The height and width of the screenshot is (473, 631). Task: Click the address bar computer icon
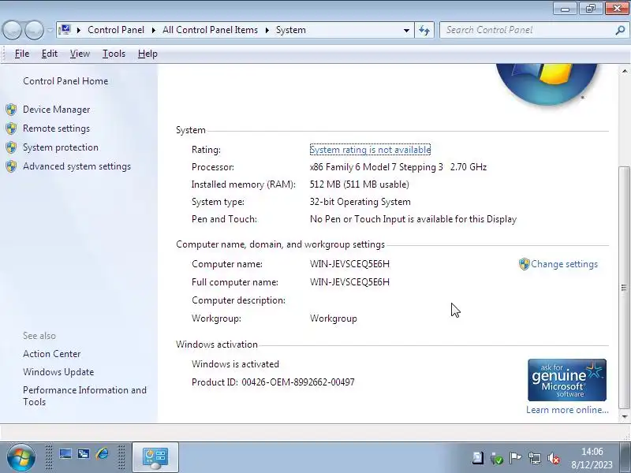tap(65, 30)
